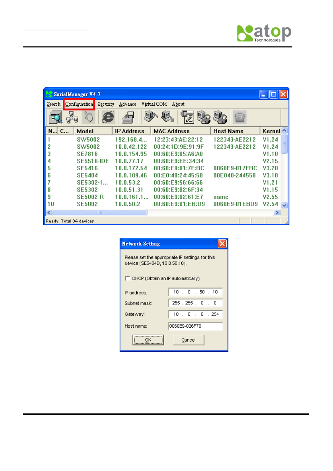Click the C... column header
This screenshot has width=333, height=471.
pos(66,131)
